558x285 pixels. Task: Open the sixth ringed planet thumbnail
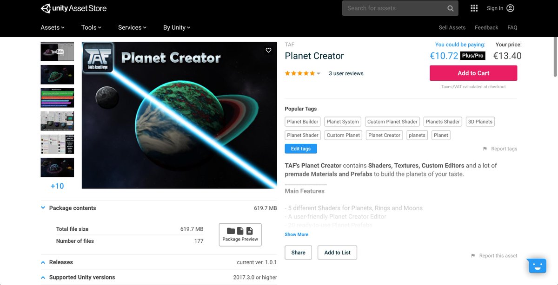click(57, 168)
